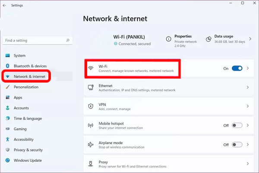Switch on Airplane mode toggle
259x173 pixels.
[237, 145]
